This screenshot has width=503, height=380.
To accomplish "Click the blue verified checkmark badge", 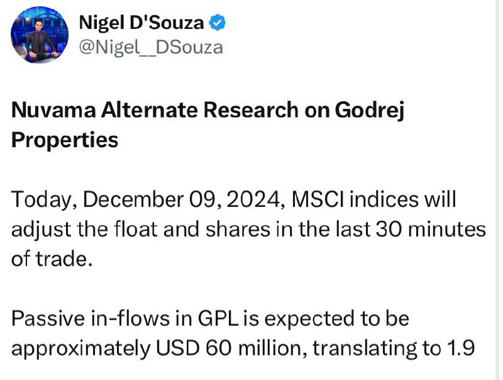I will pos(218,23).
